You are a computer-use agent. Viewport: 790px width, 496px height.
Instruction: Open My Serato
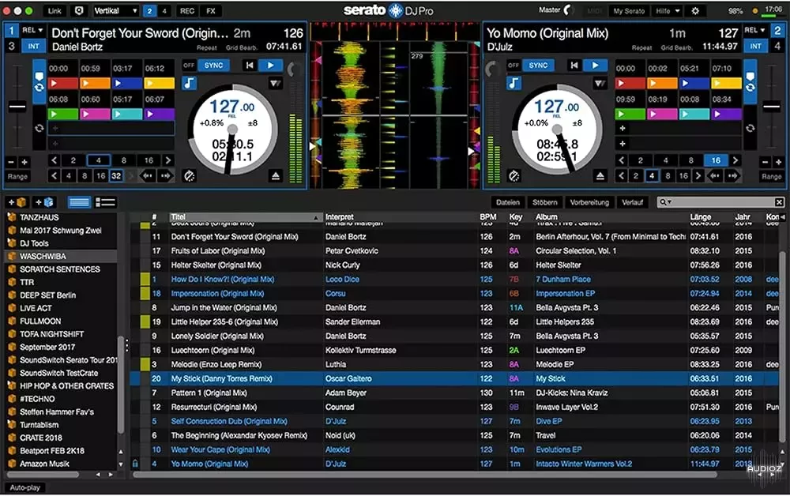tap(629, 10)
